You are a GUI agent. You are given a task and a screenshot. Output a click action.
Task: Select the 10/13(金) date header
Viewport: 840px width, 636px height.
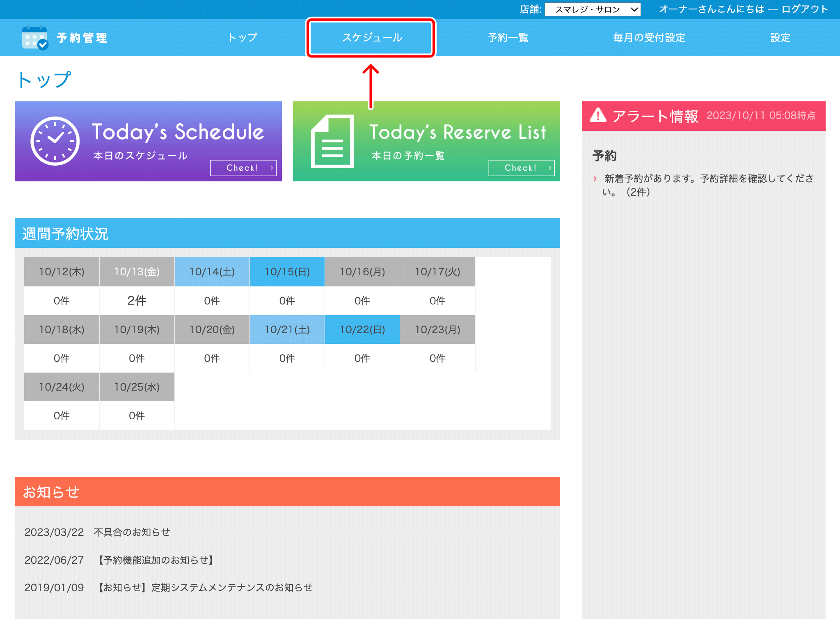(137, 272)
